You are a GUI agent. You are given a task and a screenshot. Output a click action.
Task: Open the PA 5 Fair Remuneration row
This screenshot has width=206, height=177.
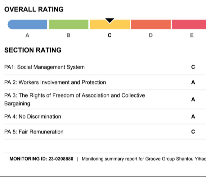coord(34,132)
